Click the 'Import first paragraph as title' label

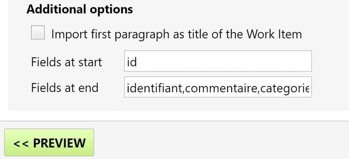[176, 34]
